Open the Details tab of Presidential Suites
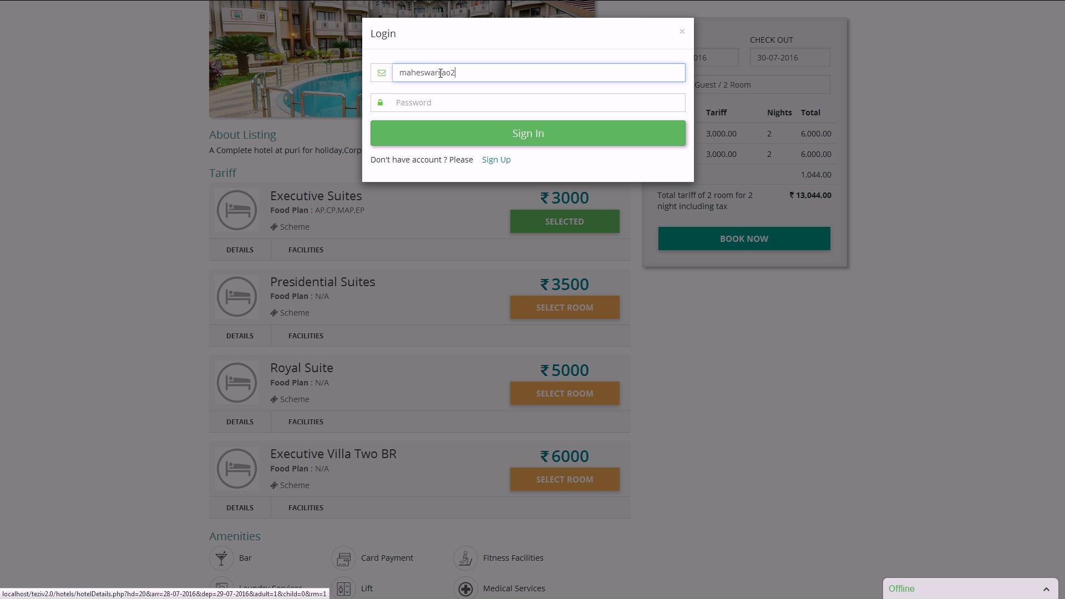The image size is (1065, 599). (240, 336)
